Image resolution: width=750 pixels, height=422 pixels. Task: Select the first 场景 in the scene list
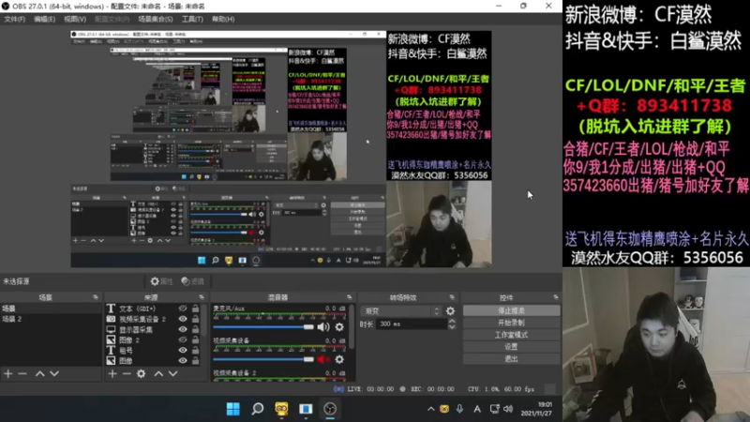click(52, 309)
